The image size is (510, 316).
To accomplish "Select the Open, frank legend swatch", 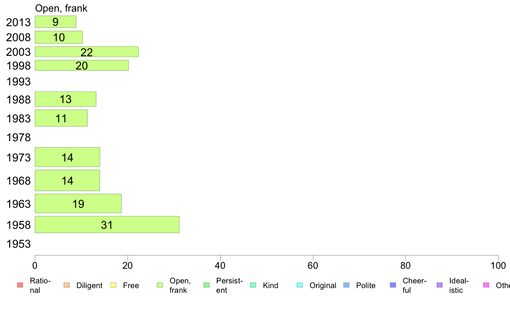I will 160,285.
